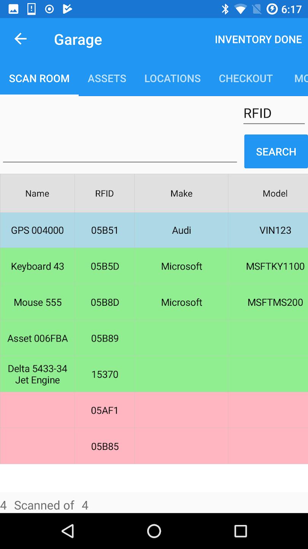Open the LOCATIONS tab
This screenshot has height=549, width=308.
[x=172, y=78]
